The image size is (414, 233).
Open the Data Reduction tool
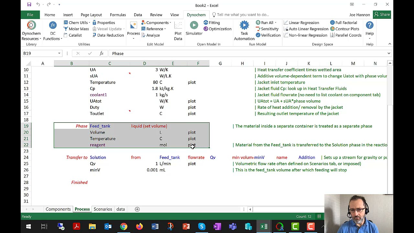(x=108, y=35)
